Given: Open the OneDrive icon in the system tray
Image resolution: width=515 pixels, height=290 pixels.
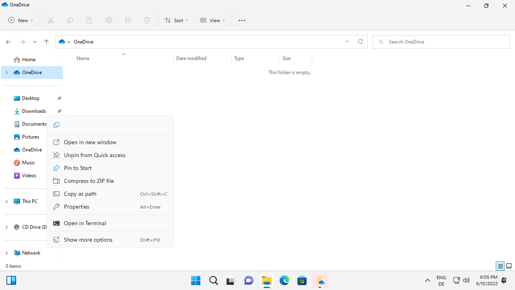Looking at the screenshot, I should tap(320, 280).
